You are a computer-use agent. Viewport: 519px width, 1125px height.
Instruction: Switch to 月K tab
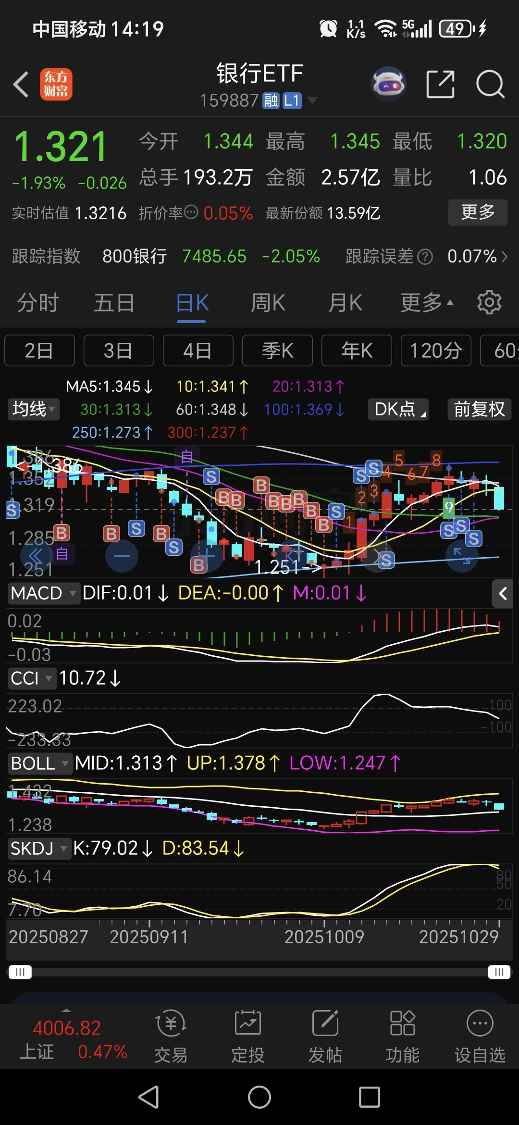pyautogui.click(x=345, y=303)
